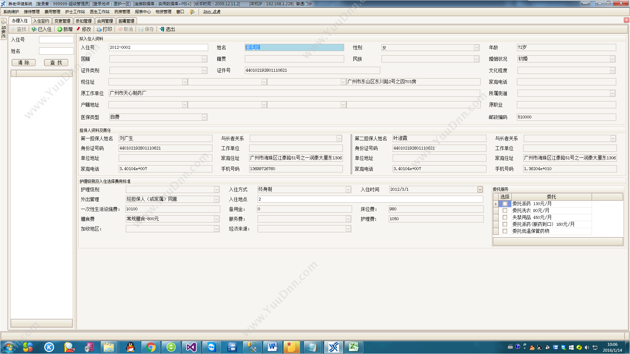Switch to the 折扣管理 tab
Viewport: 630px width, 354px height.
tap(84, 21)
